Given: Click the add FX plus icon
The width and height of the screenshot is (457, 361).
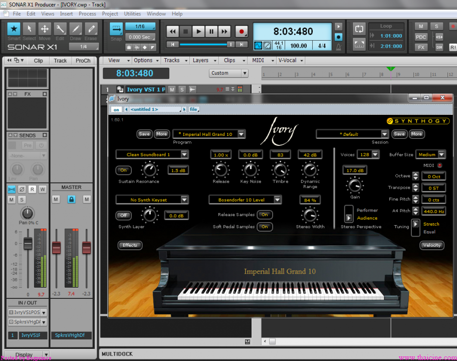Looking at the screenshot, I should tap(45, 94).
